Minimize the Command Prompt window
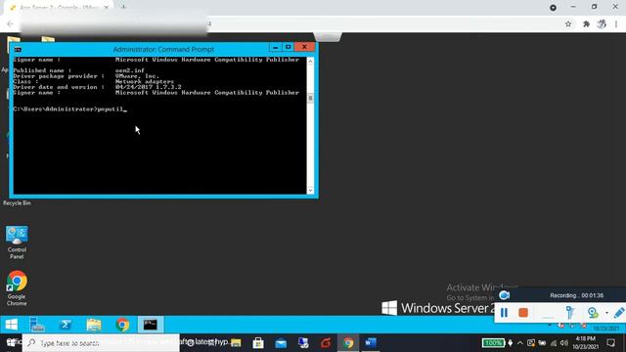The width and height of the screenshot is (626, 352). coord(275,47)
